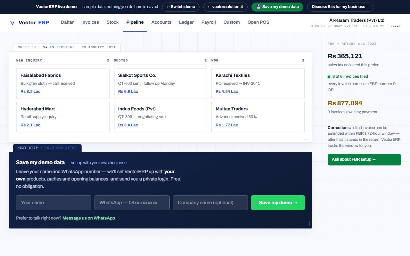
Task: Click the Switch demo button
Action: pyautogui.click(x=181, y=7)
